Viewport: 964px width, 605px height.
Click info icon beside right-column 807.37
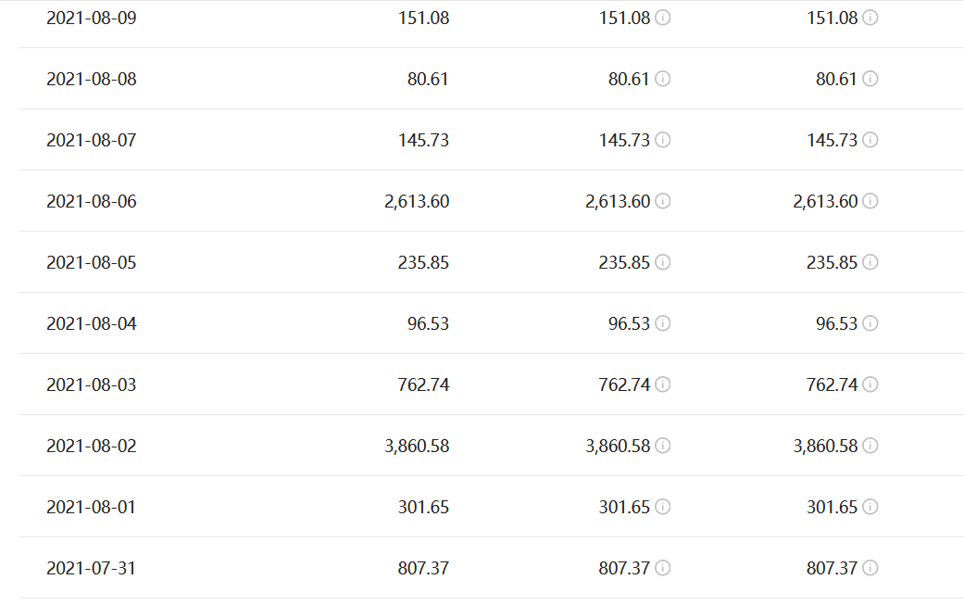tap(870, 568)
